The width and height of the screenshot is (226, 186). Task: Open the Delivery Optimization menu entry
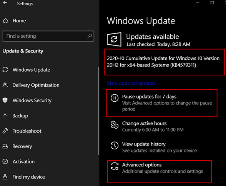(x=36, y=85)
